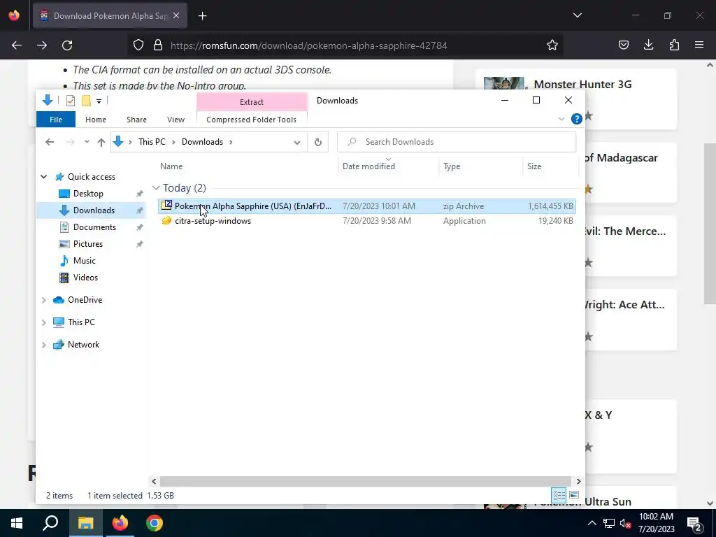716x537 pixels.
Task: Open Firefox extensions puzzle icon
Action: [674, 45]
